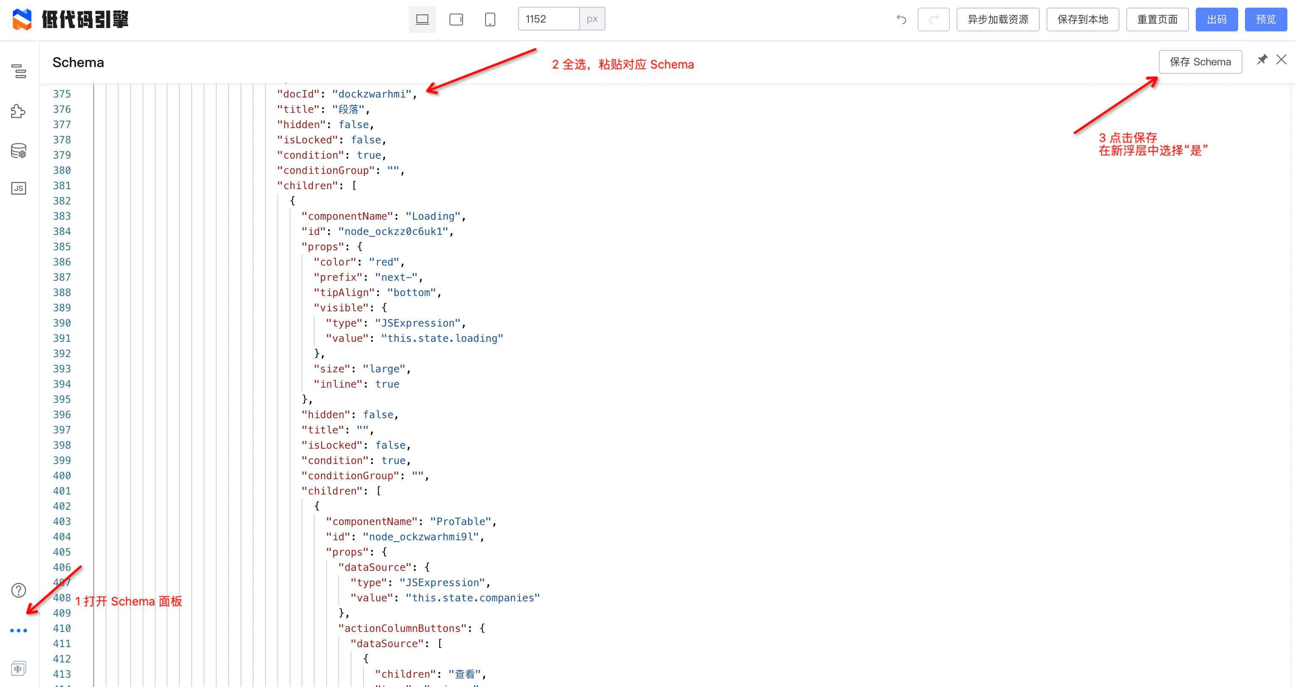The width and height of the screenshot is (1295, 687).
Task: Pin the Schema panel
Action: [1262, 60]
